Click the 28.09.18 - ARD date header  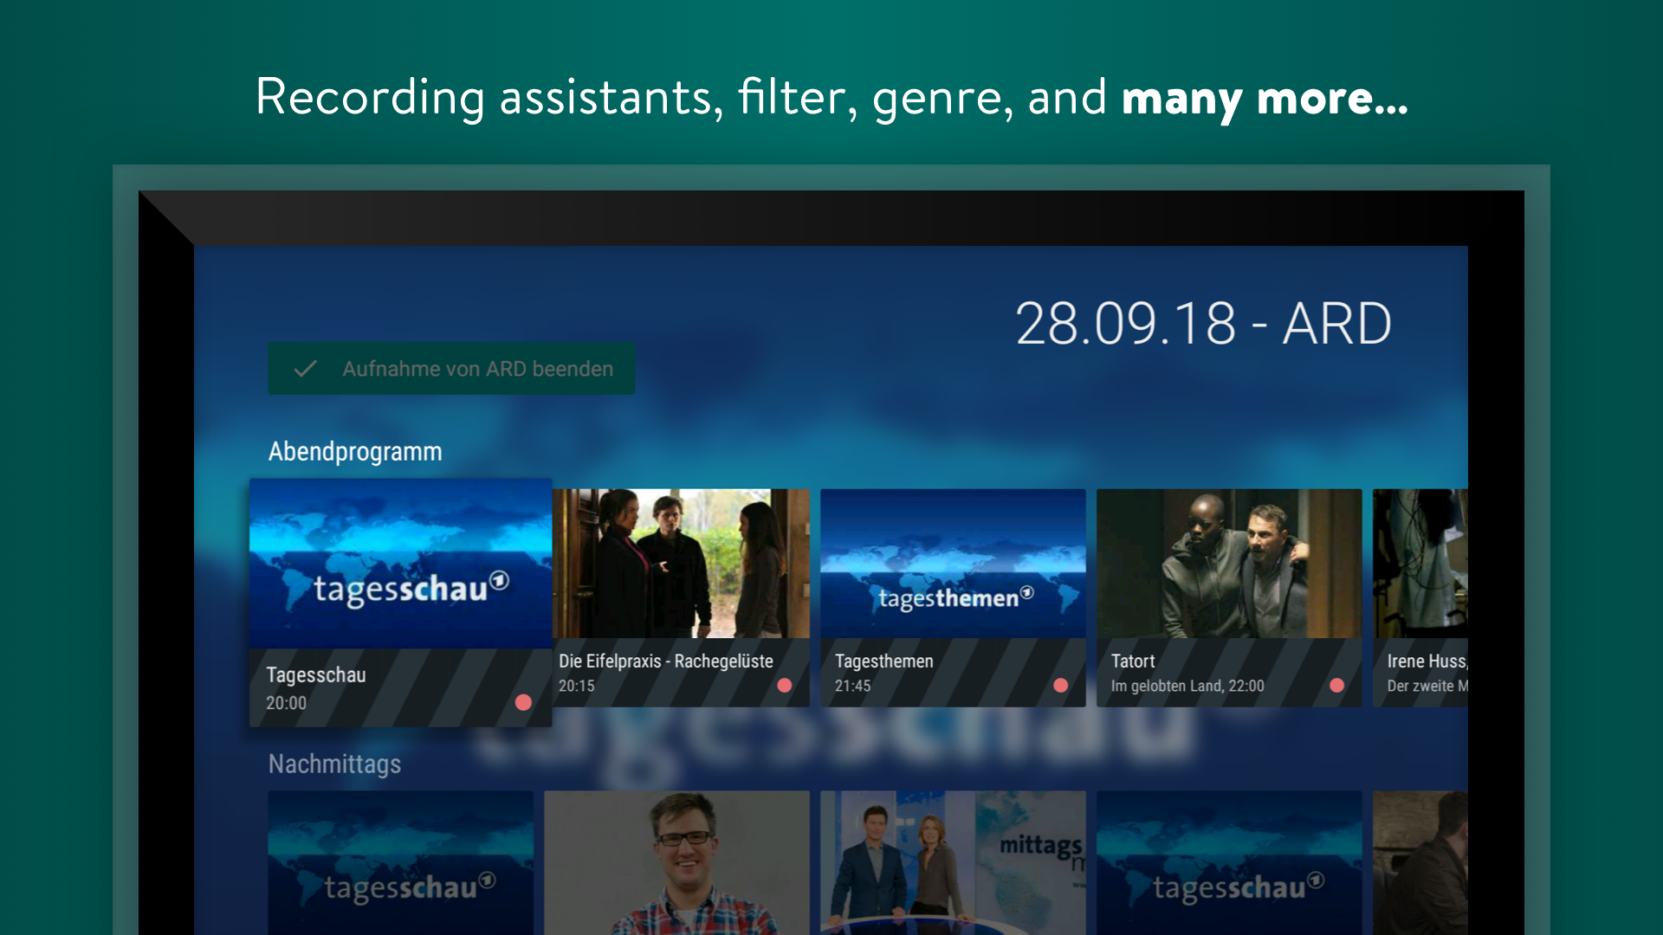pos(1202,324)
